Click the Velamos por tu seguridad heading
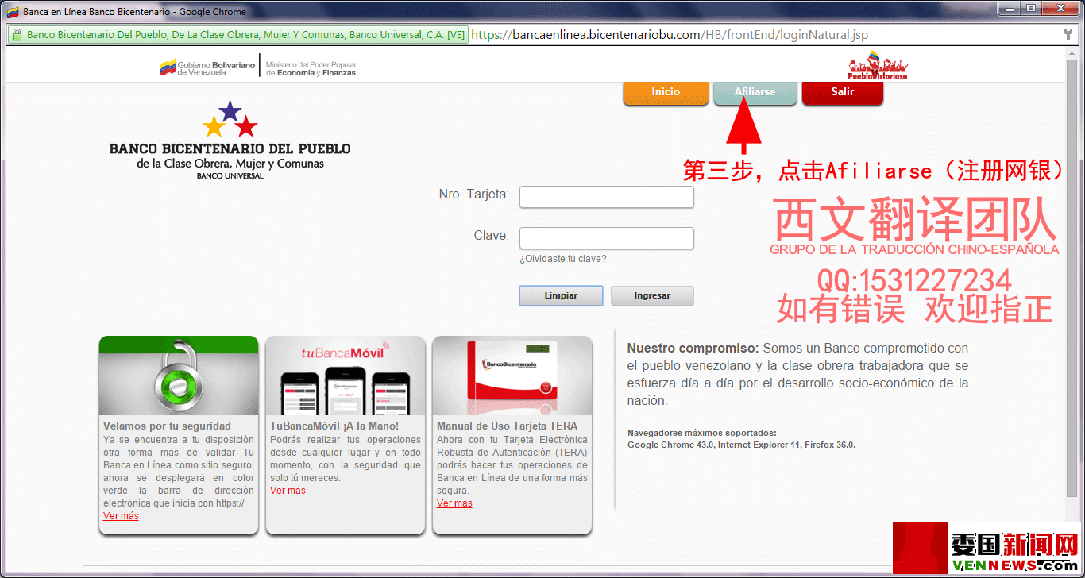 (x=167, y=426)
